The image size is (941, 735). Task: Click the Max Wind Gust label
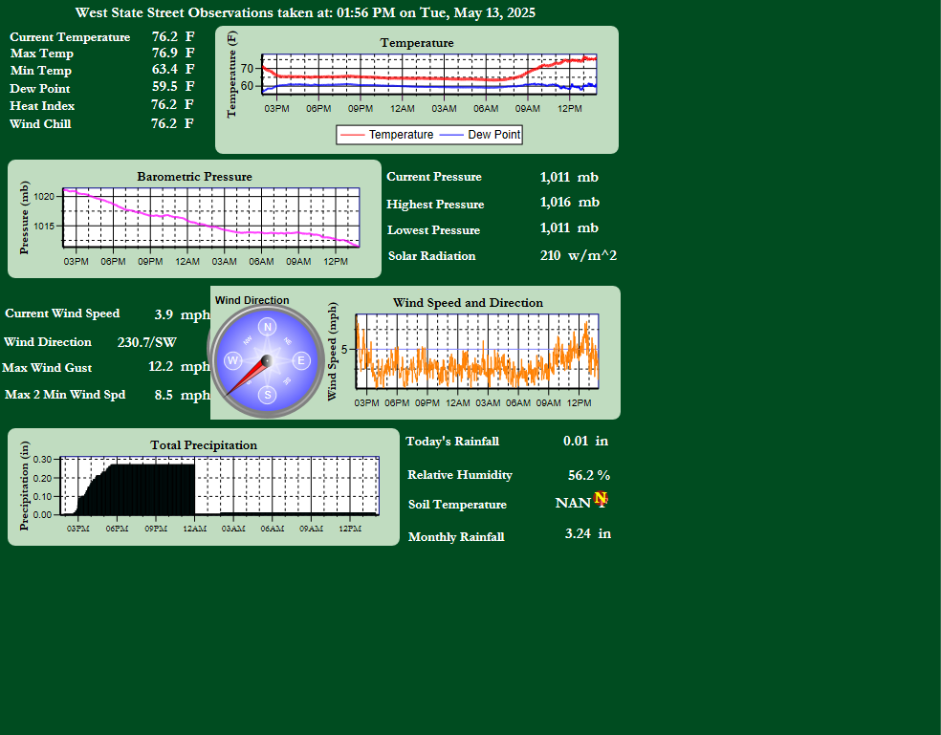(x=47, y=368)
